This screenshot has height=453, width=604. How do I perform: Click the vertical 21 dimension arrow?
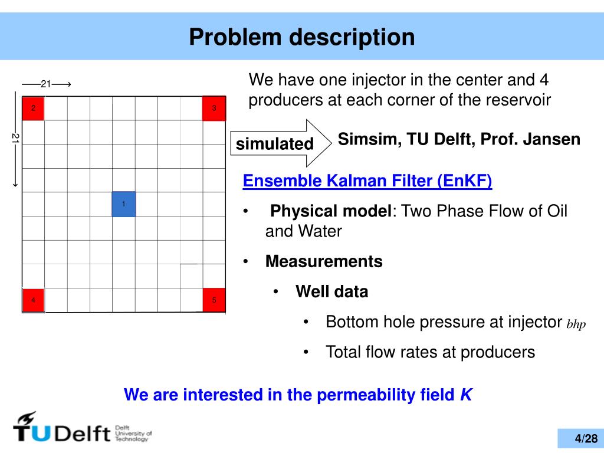tap(15, 139)
